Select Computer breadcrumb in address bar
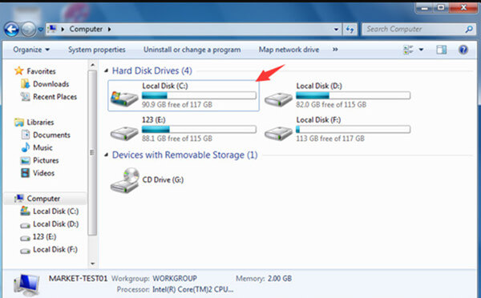Screen dimensions: 481x298 tap(86, 29)
